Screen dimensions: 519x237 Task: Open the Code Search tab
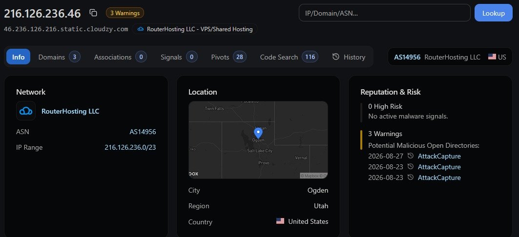point(289,57)
